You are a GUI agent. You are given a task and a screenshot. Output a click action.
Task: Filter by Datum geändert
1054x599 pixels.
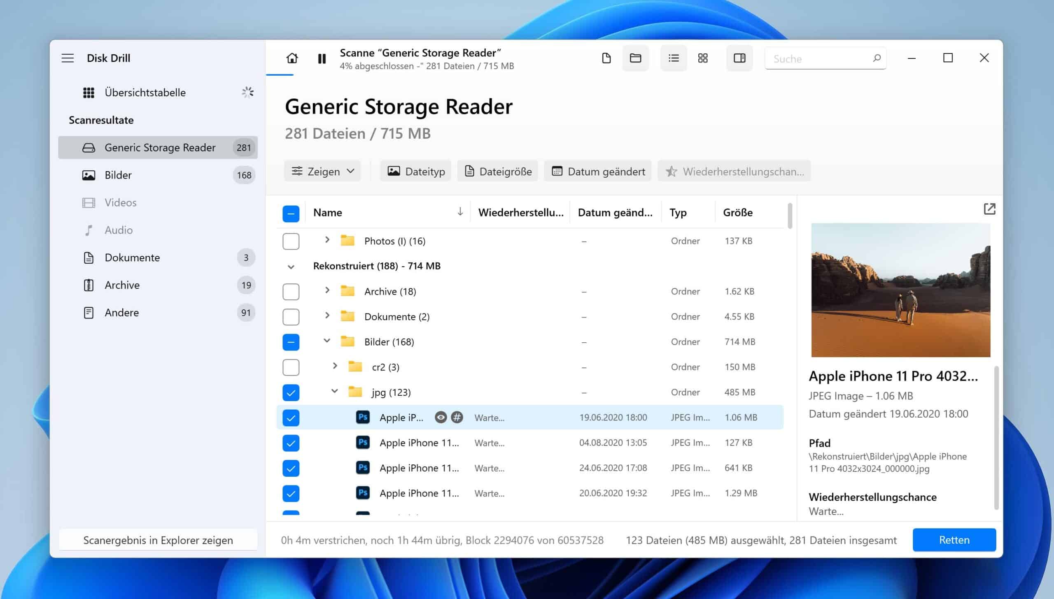pyautogui.click(x=598, y=171)
